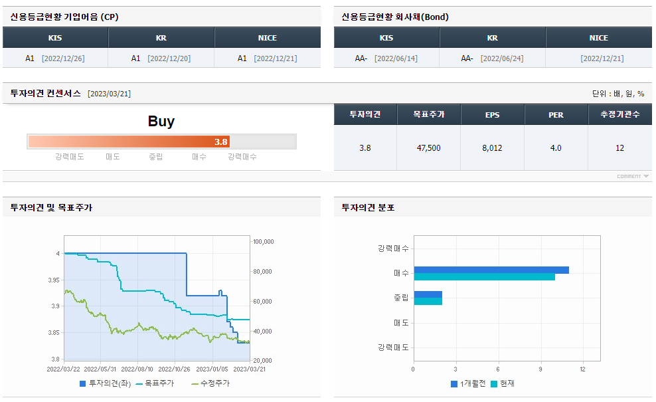Image resolution: width=656 pixels, height=402 pixels.
Task: Click the 2023/01/05 x-axis date
Action: [x=212, y=369]
